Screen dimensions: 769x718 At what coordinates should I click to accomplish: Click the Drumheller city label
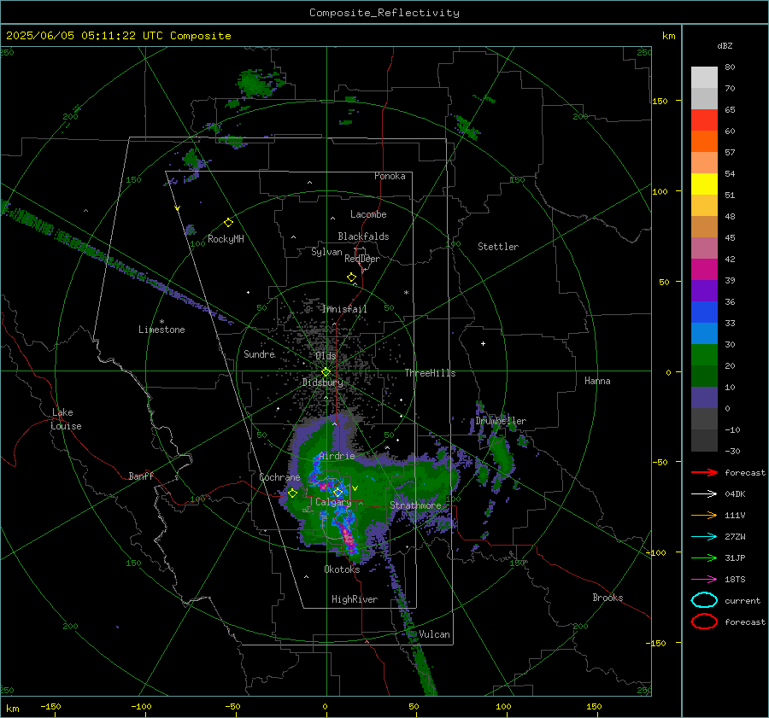[501, 421]
